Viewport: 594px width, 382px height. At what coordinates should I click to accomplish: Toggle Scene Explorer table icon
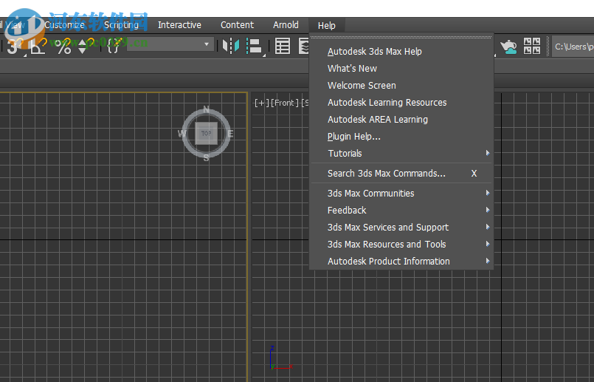(283, 47)
